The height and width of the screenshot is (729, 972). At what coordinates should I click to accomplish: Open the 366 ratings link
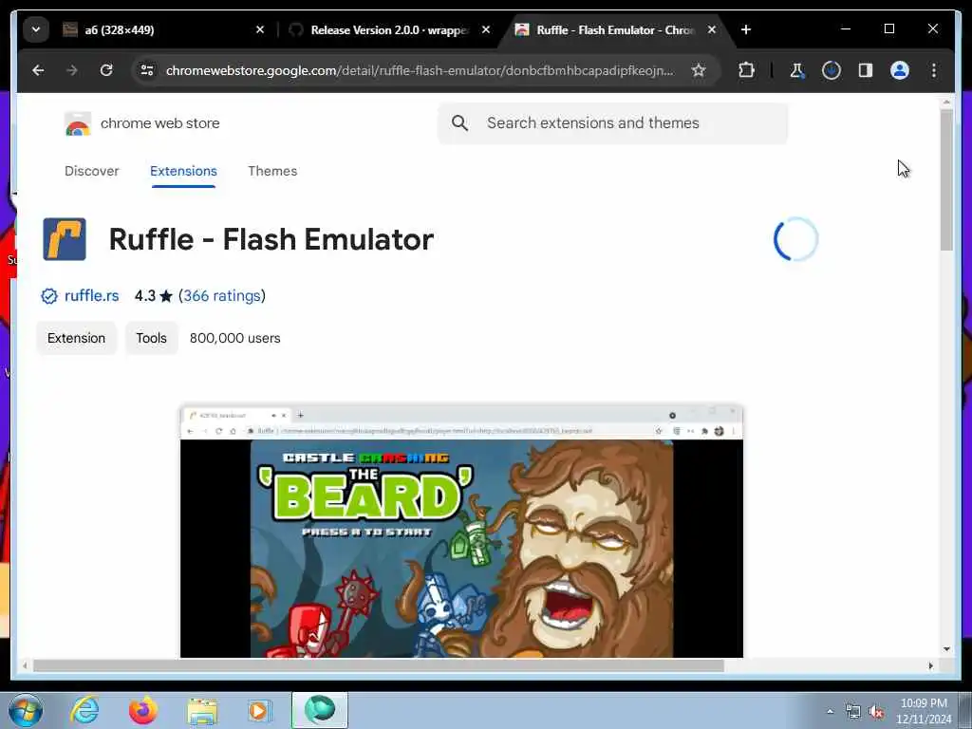pos(222,296)
